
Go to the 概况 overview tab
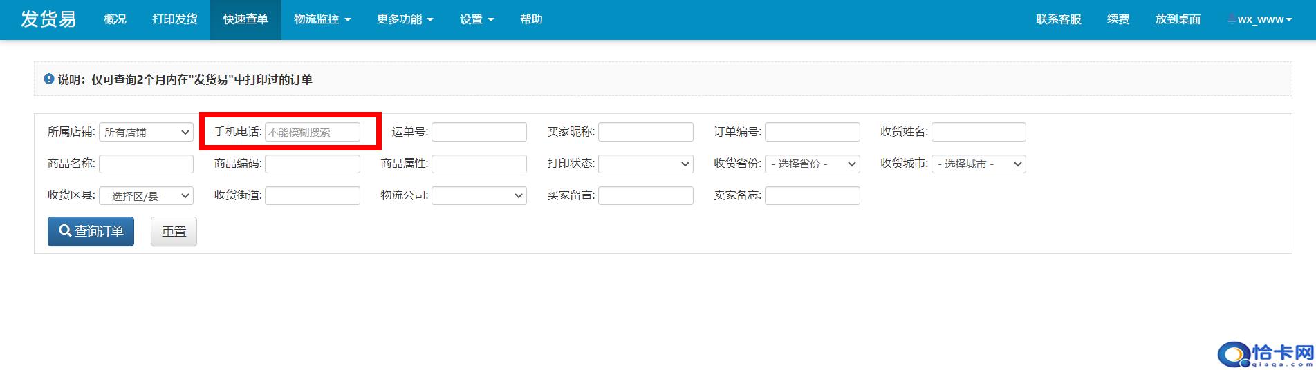coord(115,19)
